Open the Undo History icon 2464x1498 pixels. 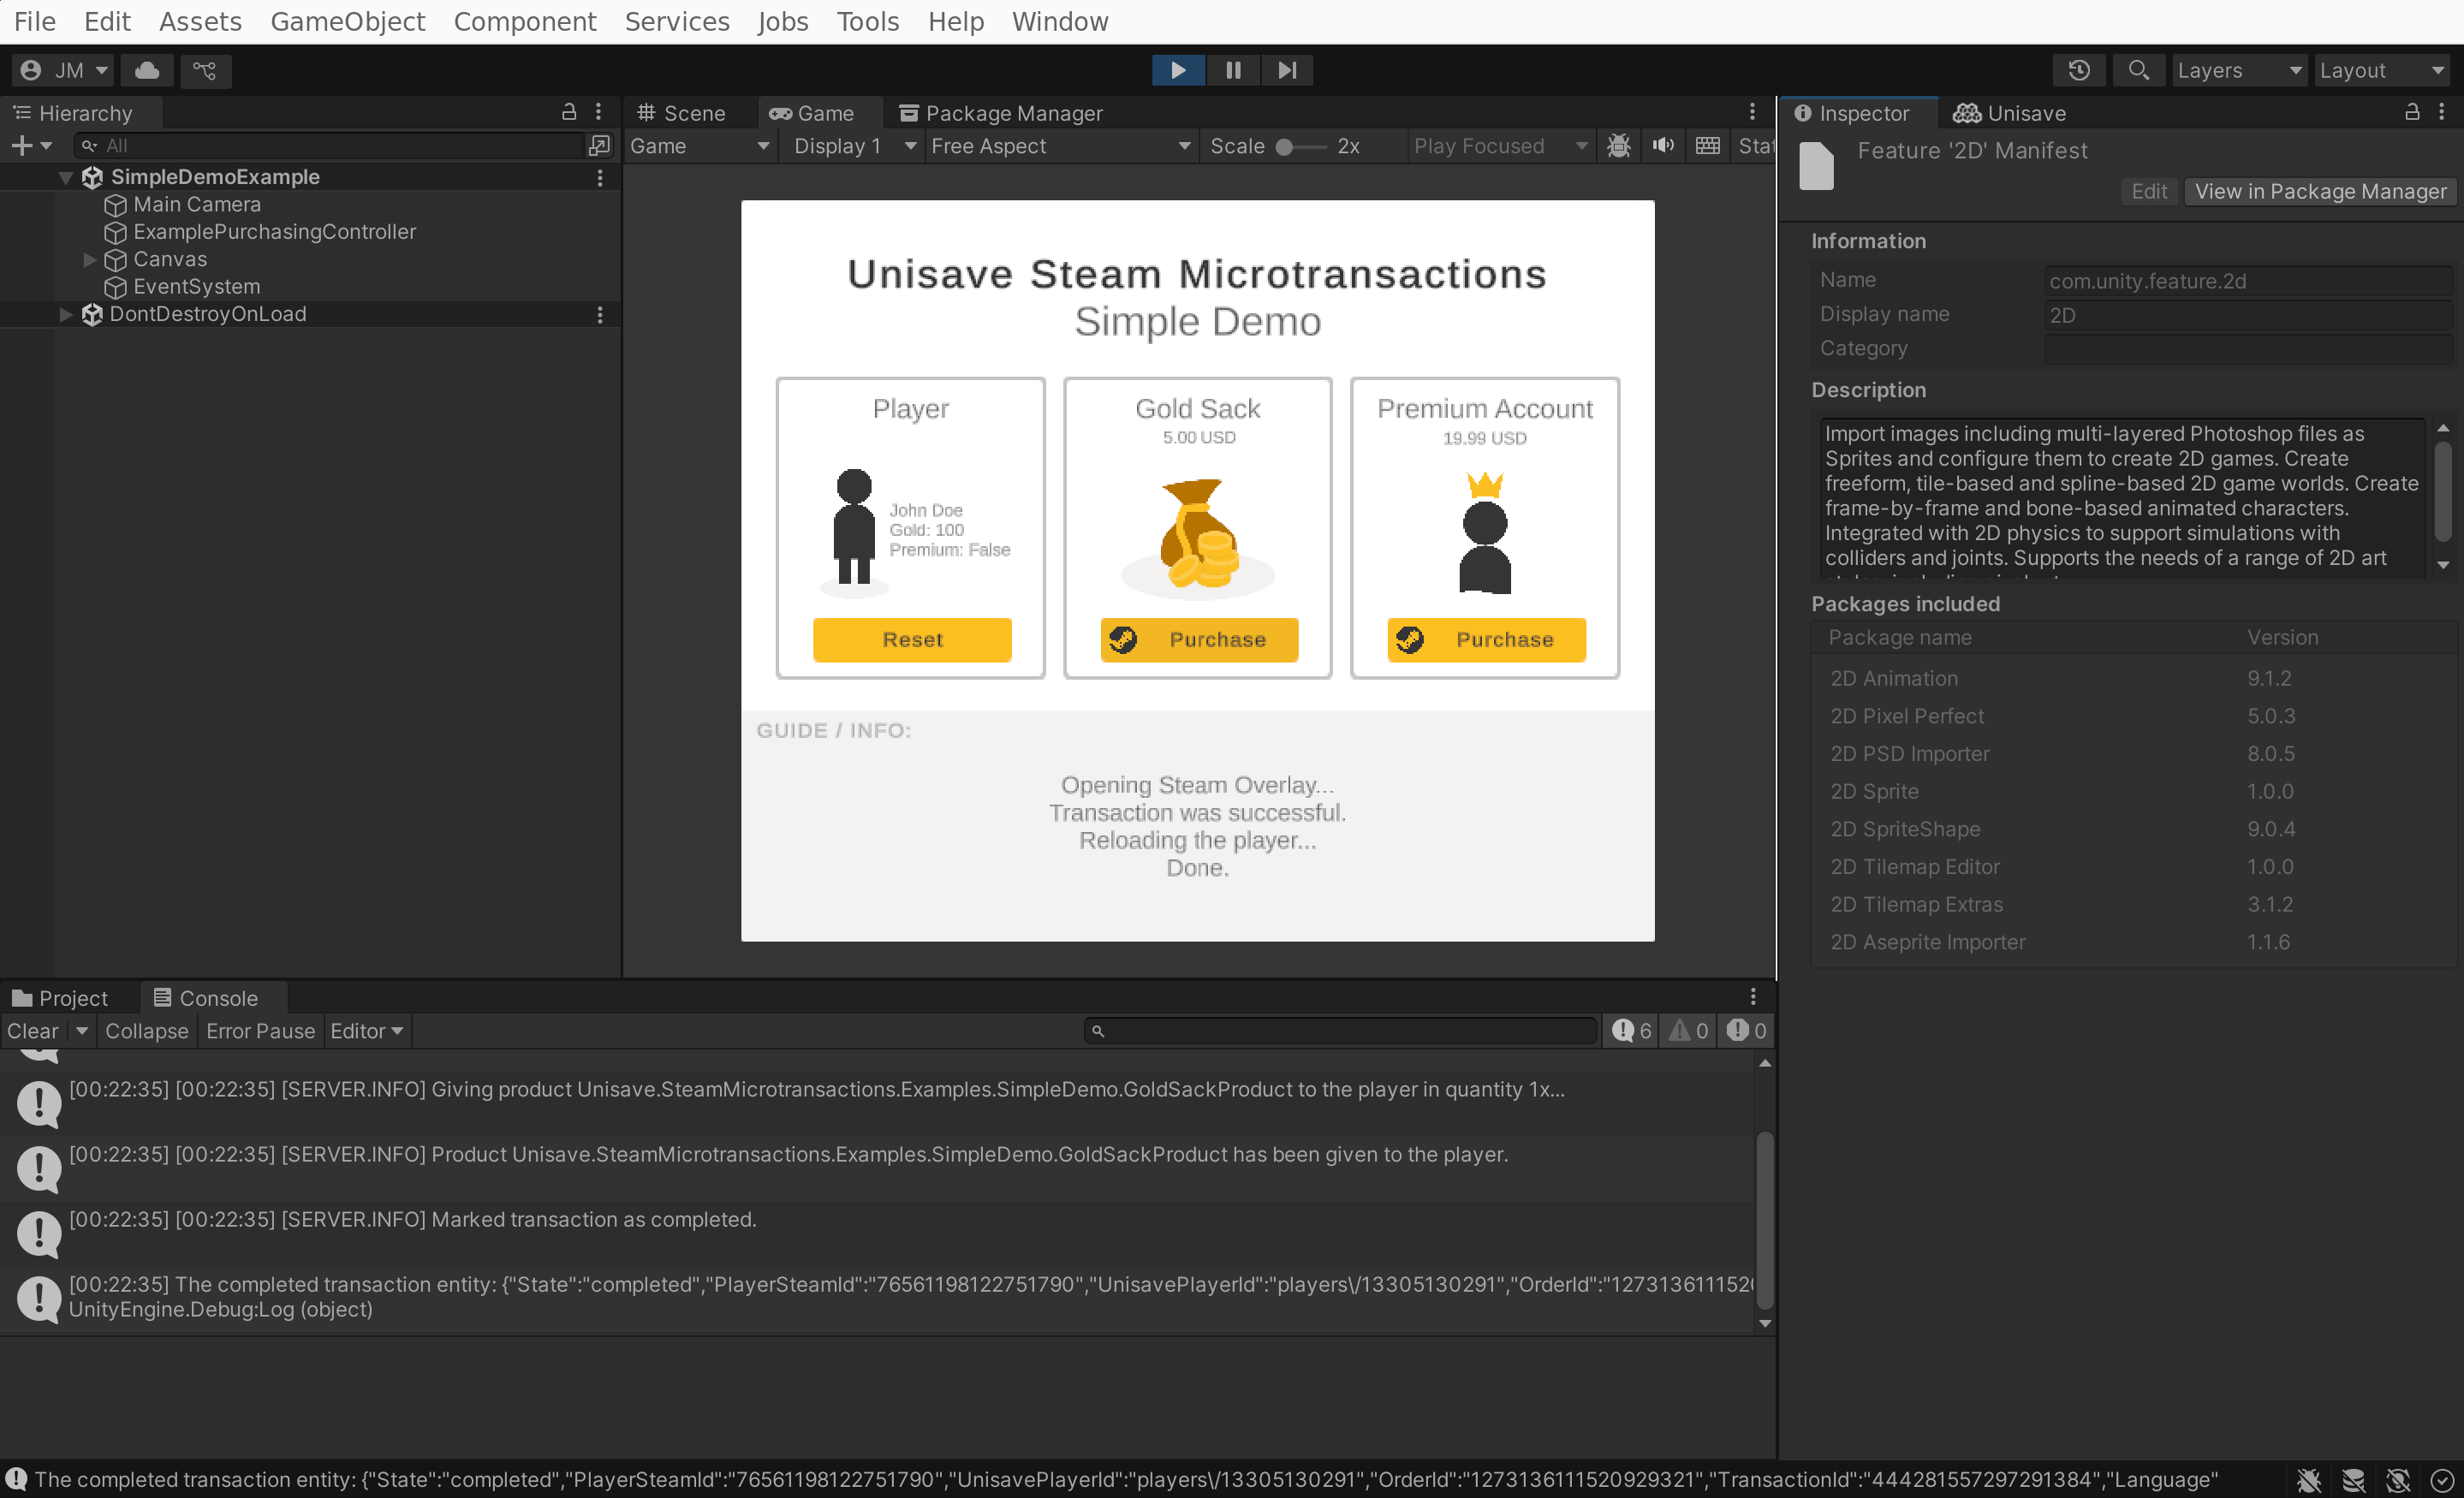pyautogui.click(x=2079, y=70)
